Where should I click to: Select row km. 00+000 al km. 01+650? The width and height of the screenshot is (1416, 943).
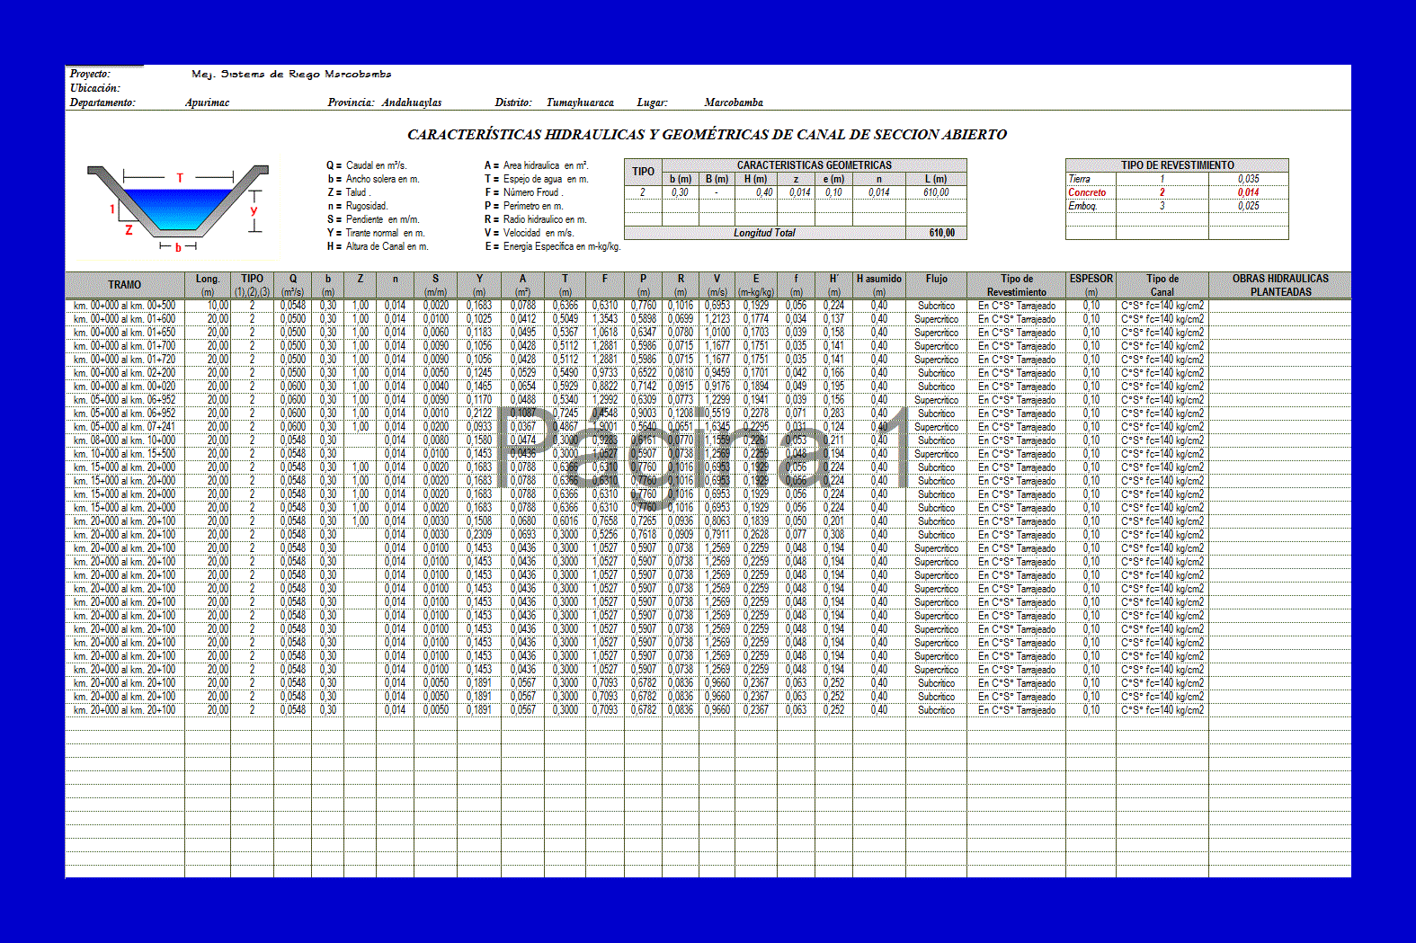pyautogui.click(x=708, y=333)
